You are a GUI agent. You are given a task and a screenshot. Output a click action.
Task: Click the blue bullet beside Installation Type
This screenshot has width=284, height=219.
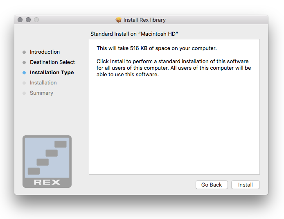coord(24,73)
